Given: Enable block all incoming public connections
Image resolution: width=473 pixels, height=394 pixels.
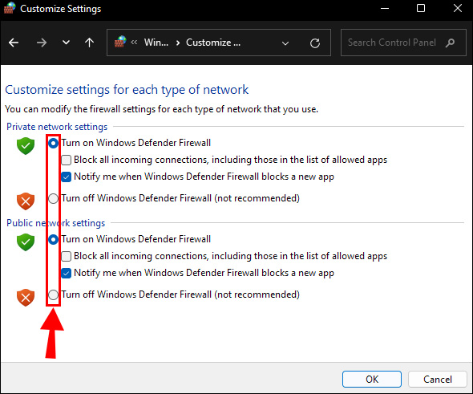Looking at the screenshot, I should coord(66,256).
